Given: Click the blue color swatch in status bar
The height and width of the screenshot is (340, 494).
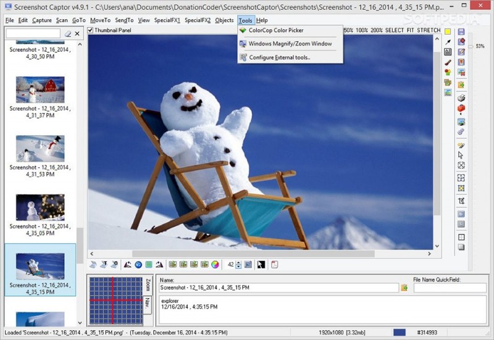Looking at the screenshot, I should point(400,333).
